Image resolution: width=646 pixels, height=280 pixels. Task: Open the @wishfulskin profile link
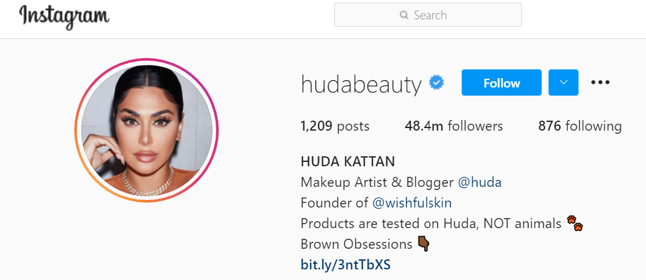click(412, 203)
